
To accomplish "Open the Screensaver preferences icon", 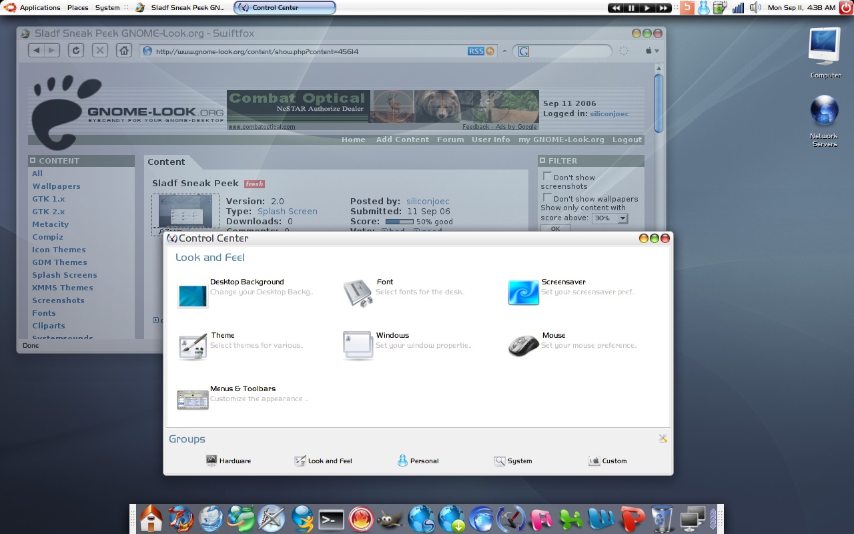I will (524, 292).
